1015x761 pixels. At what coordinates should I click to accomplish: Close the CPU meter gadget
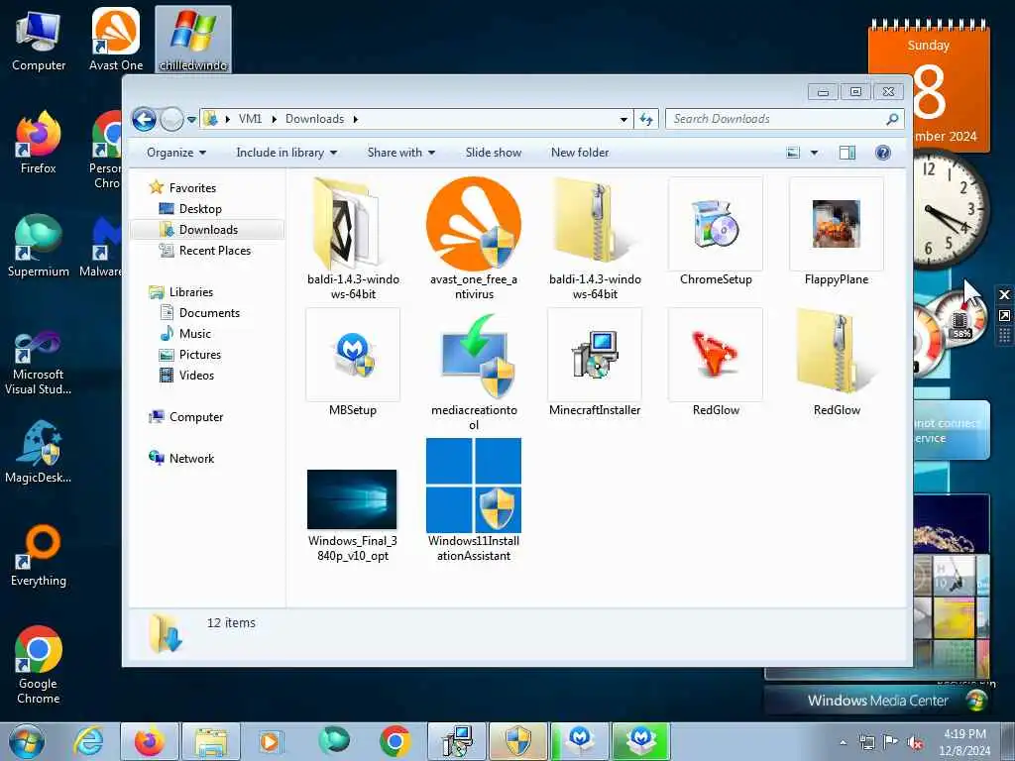(x=1004, y=295)
